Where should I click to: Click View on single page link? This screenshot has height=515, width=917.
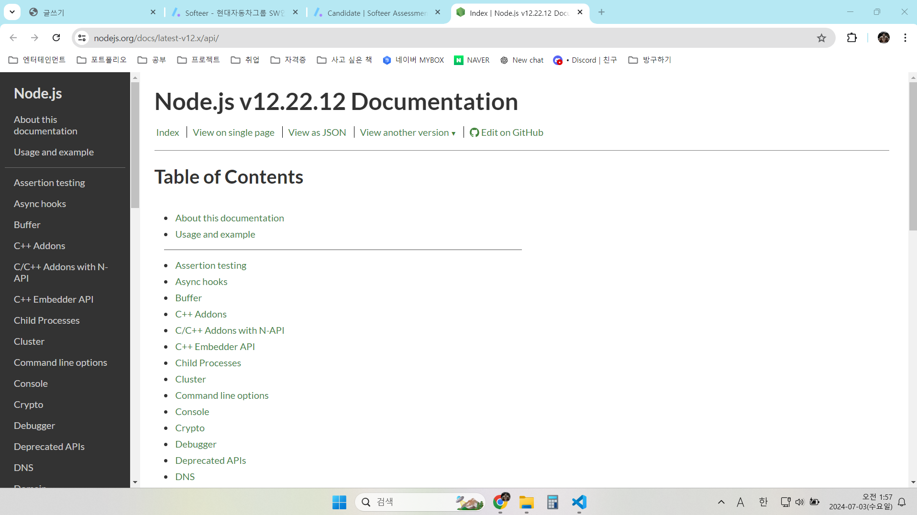tap(233, 132)
